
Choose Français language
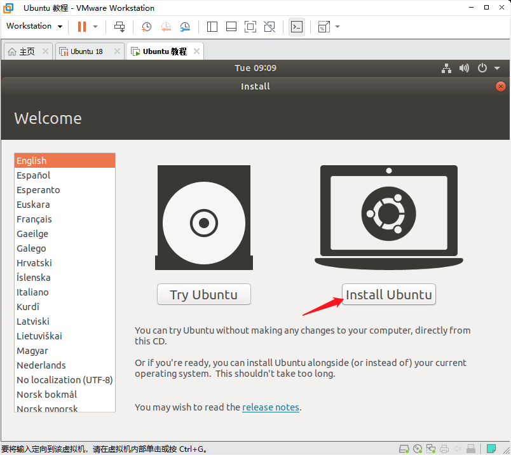point(65,219)
